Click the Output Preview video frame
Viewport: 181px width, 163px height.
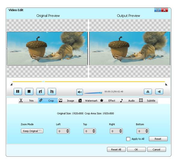(x=130, y=48)
